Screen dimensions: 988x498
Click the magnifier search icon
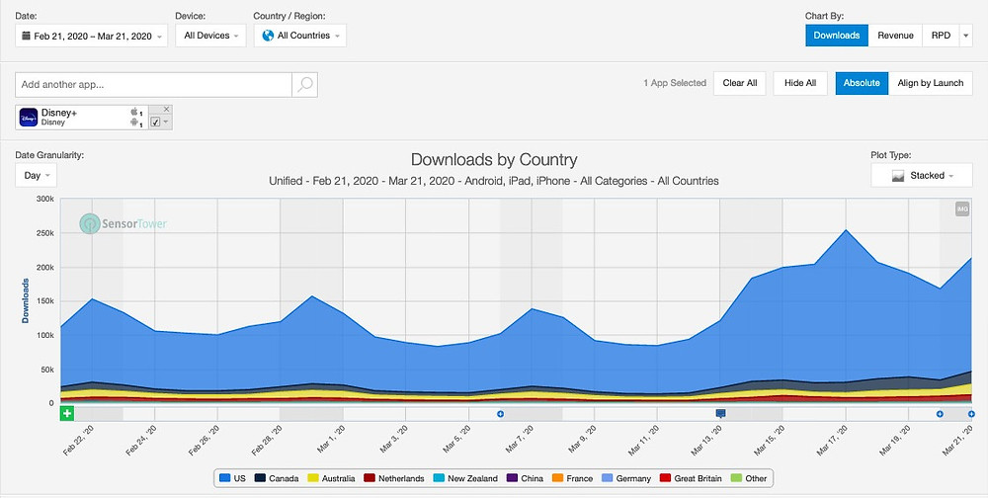305,84
